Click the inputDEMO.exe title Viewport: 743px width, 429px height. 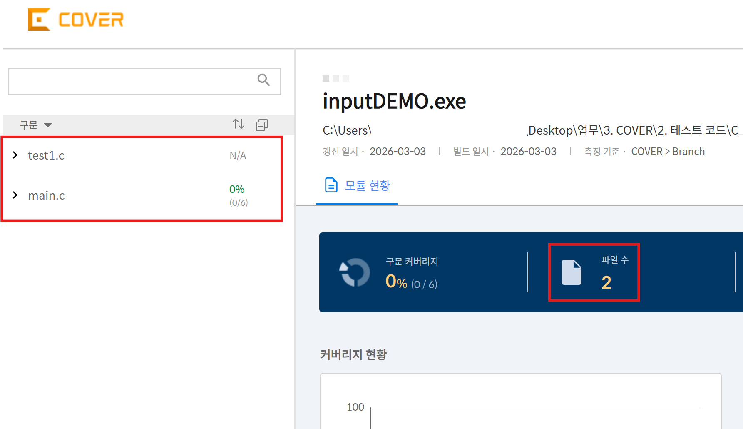394,101
